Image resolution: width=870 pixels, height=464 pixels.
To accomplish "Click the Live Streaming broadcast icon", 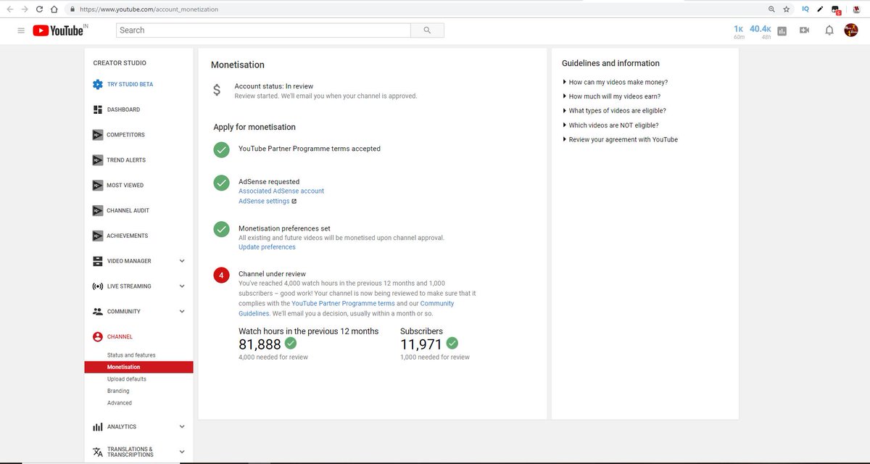I will 98,286.
